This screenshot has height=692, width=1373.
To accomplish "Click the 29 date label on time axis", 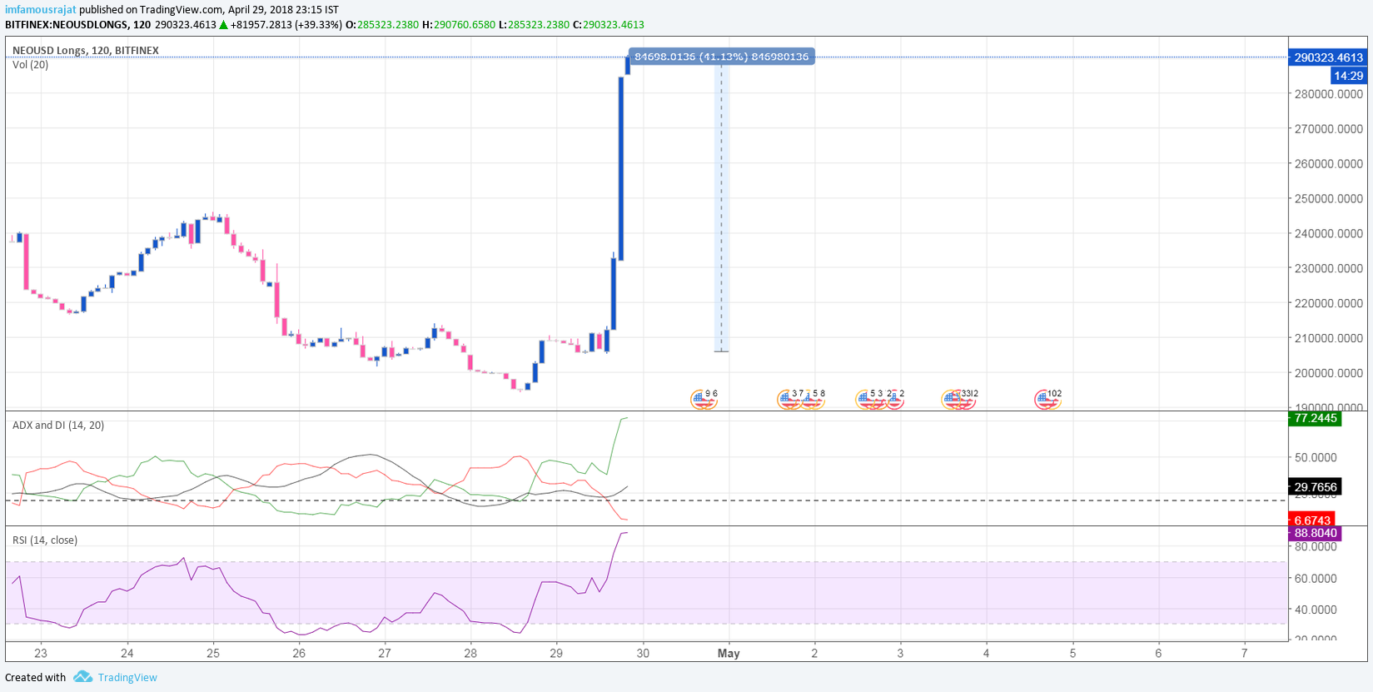I will [x=556, y=653].
